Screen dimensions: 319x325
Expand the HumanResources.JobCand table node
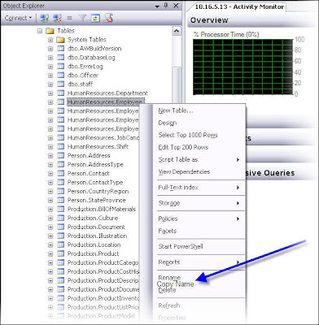[x=50, y=138]
